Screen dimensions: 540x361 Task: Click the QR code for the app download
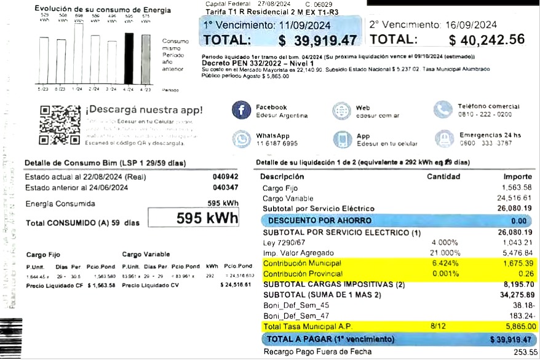coord(60,125)
